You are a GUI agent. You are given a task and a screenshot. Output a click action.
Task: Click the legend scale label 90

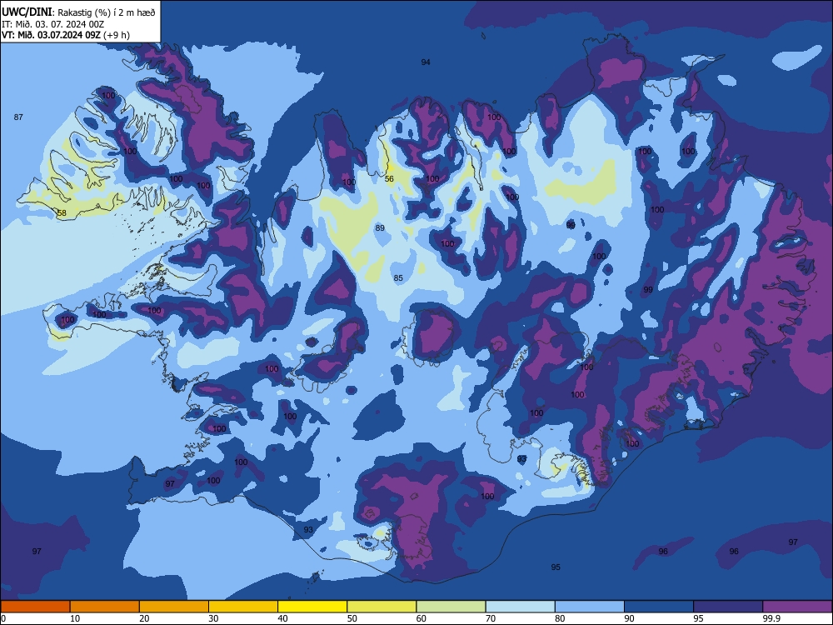coord(629,618)
